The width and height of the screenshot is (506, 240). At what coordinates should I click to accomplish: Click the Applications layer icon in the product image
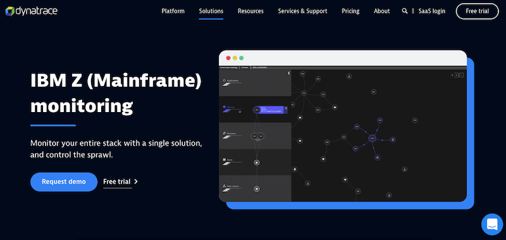(x=225, y=80)
